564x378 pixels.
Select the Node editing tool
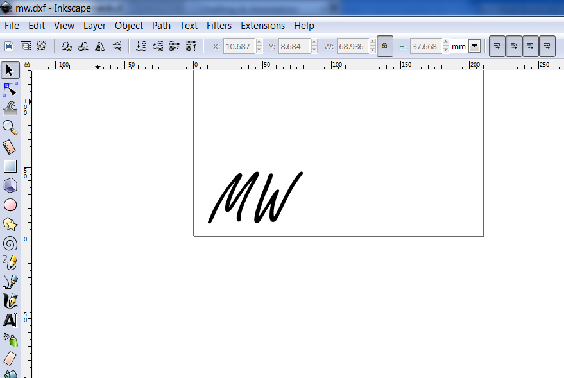pos(10,89)
